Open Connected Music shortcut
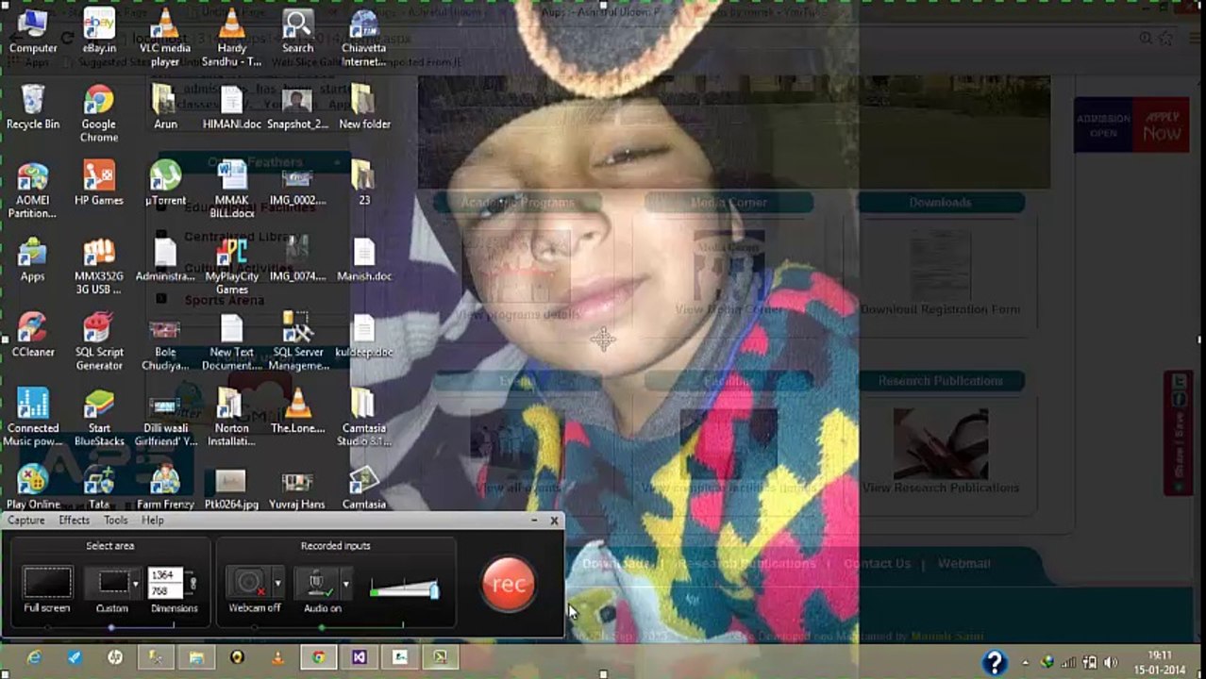Screen dimensions: 1206x679 tap(33, 418)
